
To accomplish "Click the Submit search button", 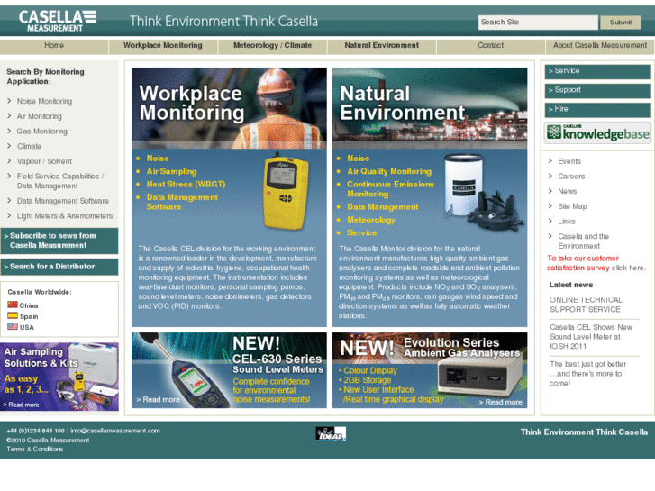I will tap(621, 23).
